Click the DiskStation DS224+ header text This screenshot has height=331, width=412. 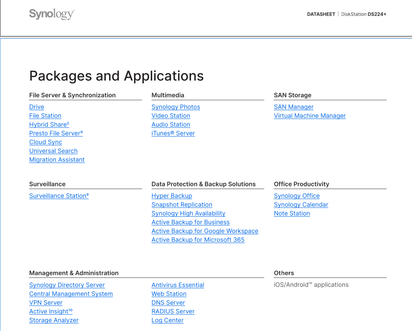coord(364,14)
